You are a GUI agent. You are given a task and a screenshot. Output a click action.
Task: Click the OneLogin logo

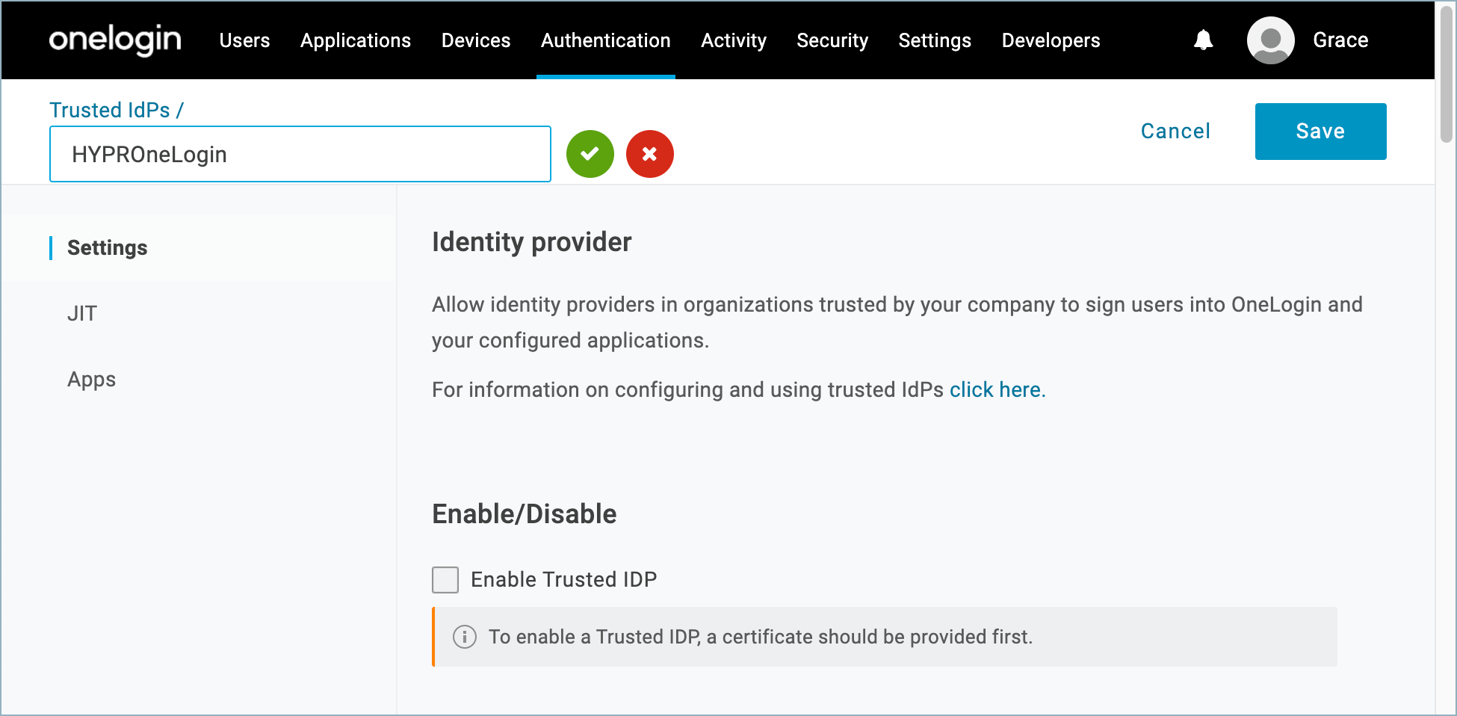pos(115,40)
